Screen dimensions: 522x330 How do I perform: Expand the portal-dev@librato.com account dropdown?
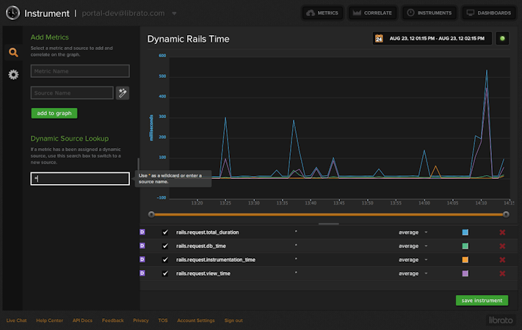(173, 13)
